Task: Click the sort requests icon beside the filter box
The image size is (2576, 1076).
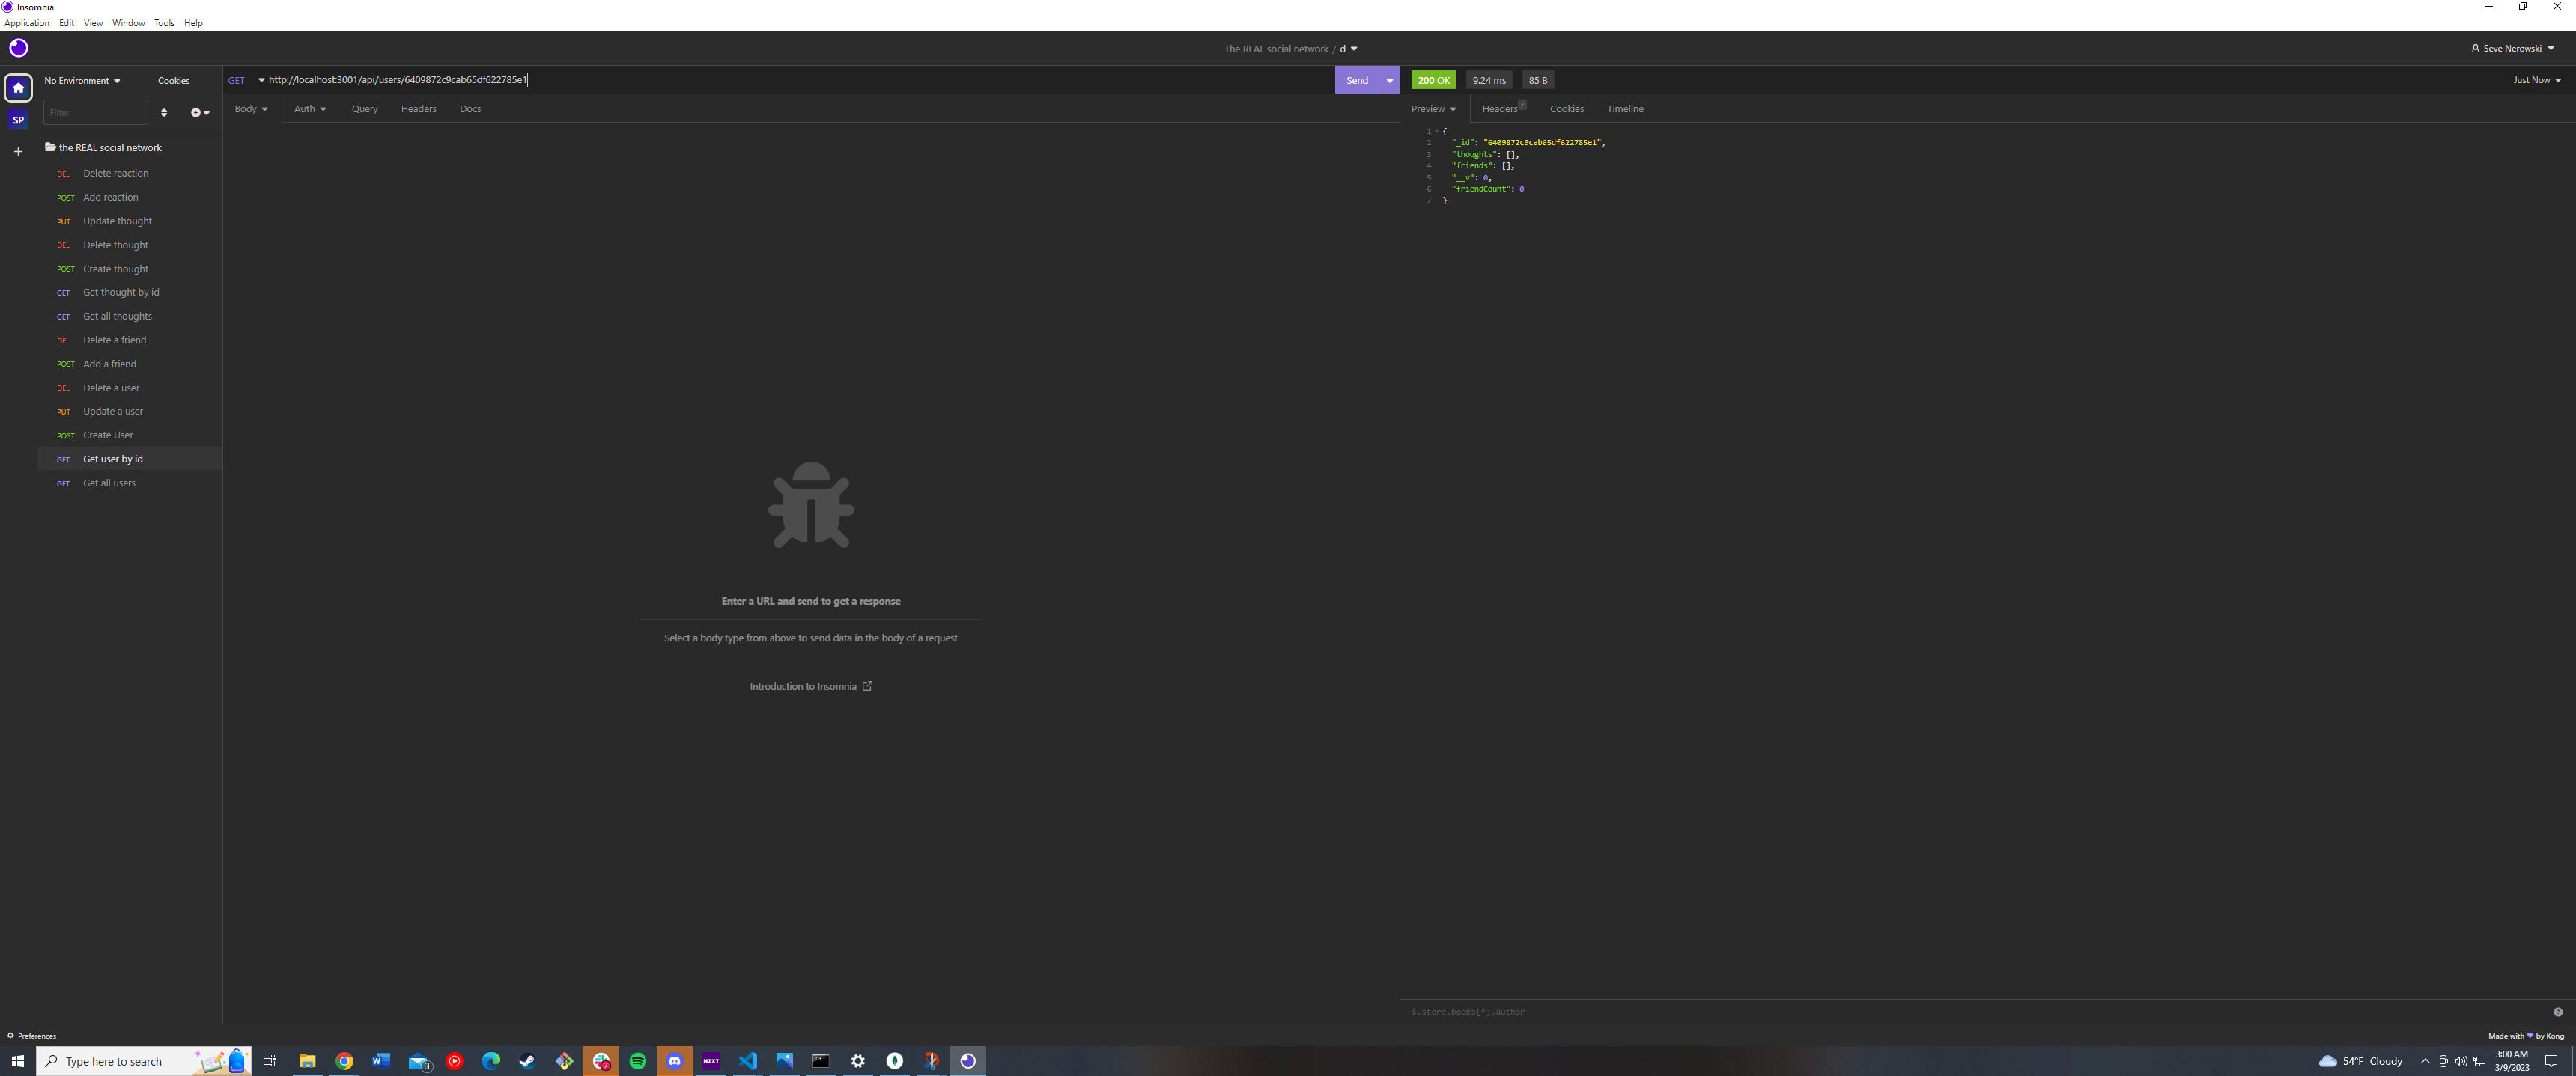Action: [x=164, y=112]
